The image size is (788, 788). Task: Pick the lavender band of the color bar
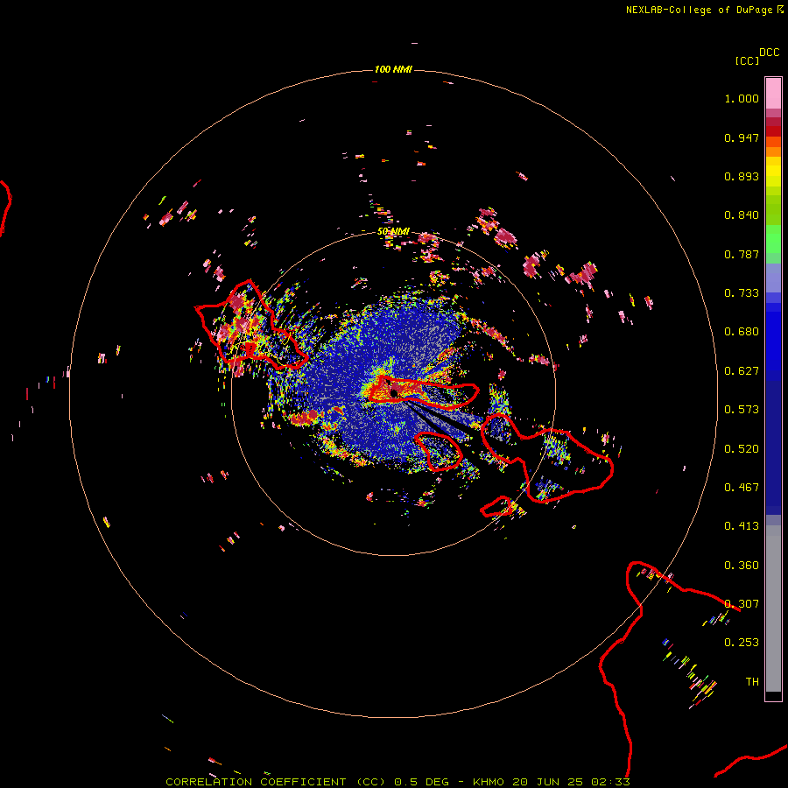(773, 278)
